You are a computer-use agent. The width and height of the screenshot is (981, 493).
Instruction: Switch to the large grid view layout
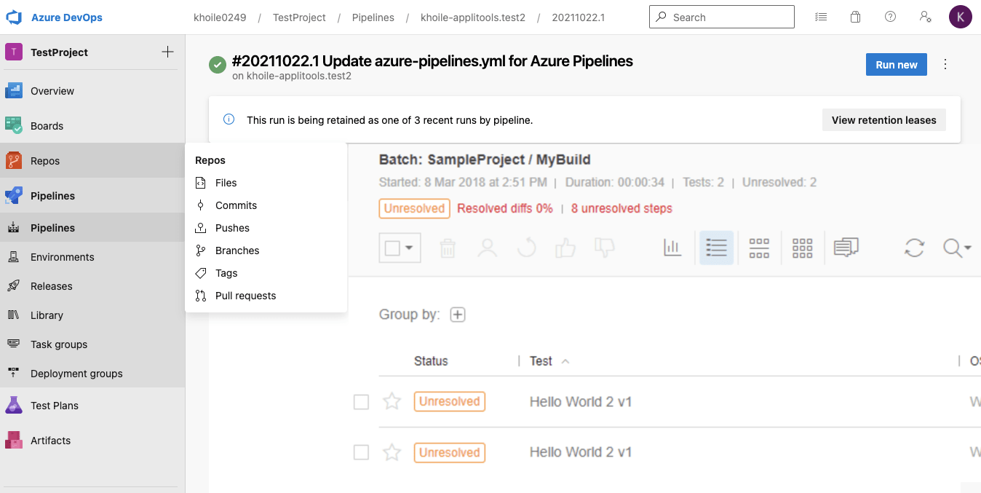click(x=802, y=248)
